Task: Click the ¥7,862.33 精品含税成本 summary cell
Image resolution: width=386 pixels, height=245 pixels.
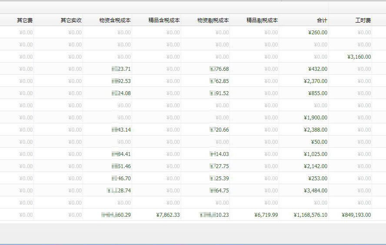Action: [167, 215]
